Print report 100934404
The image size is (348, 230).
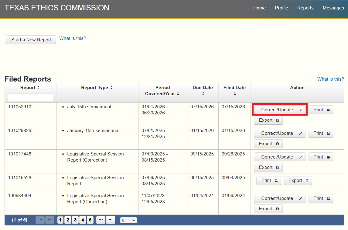pos(321,198)
